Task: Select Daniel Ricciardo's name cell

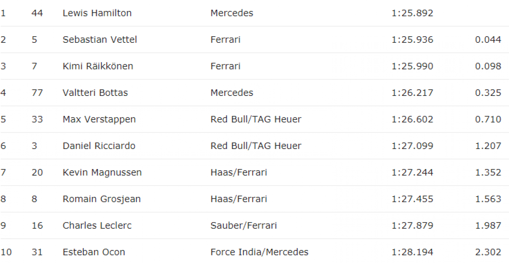Action: [x=99, y=146]
